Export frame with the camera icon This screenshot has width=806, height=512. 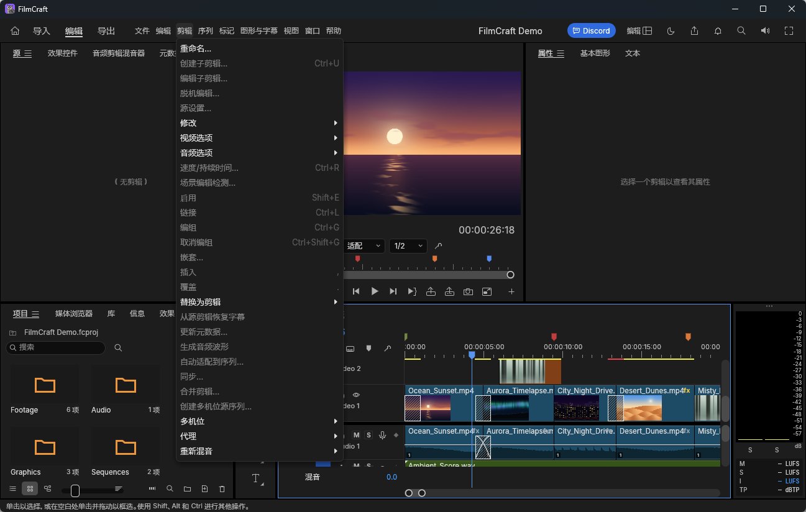pyautogui.click(x=468, y=291)
